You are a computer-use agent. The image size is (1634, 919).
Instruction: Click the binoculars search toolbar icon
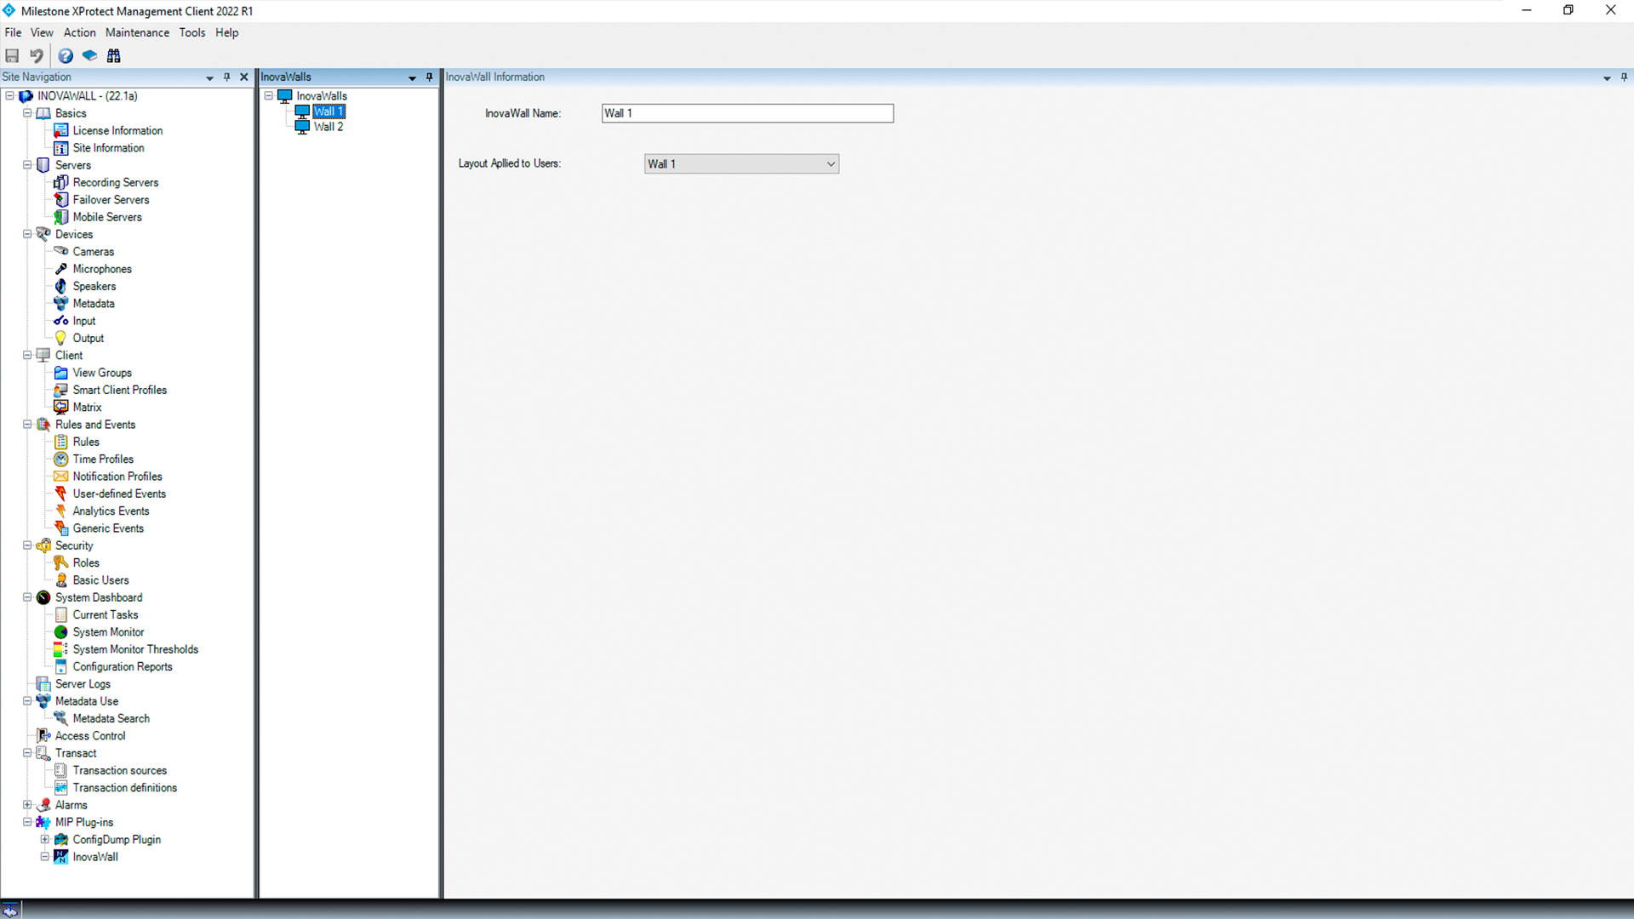pyautogui.click(x=113, y=56)
